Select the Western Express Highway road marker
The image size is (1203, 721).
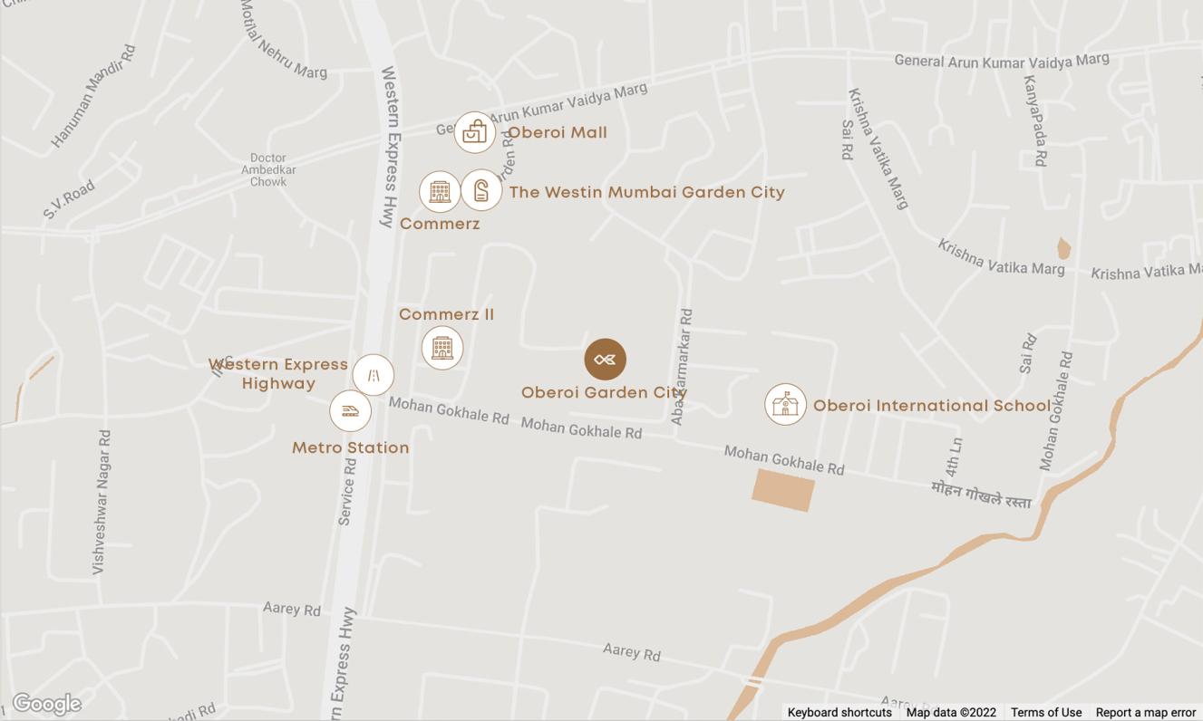(x=374, y=374)
